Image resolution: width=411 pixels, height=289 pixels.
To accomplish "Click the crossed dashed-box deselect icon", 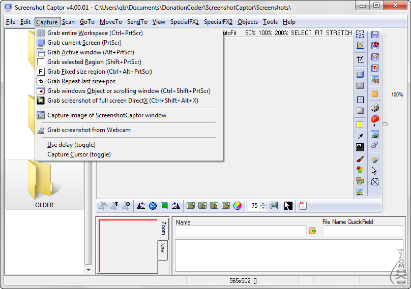I will (375, 182).
